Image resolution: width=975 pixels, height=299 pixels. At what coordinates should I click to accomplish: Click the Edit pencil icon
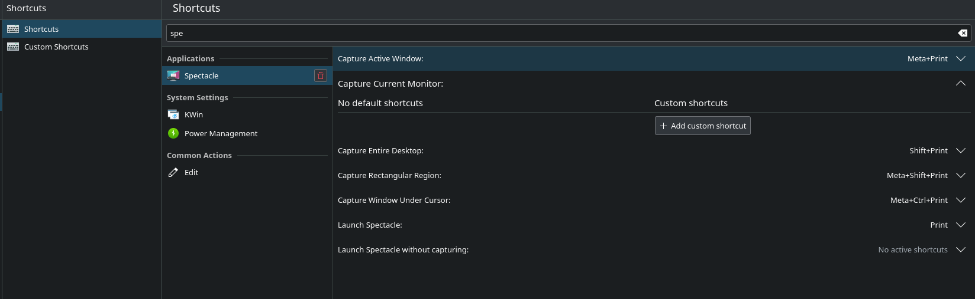point(173,172)
